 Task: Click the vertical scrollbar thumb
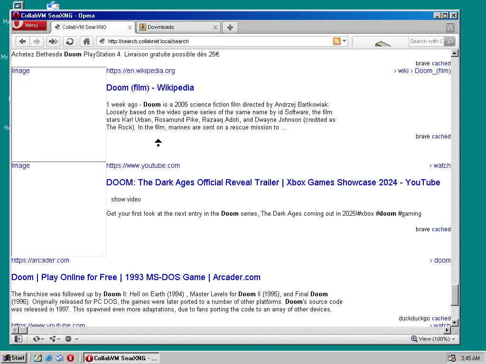click(454, 295)
